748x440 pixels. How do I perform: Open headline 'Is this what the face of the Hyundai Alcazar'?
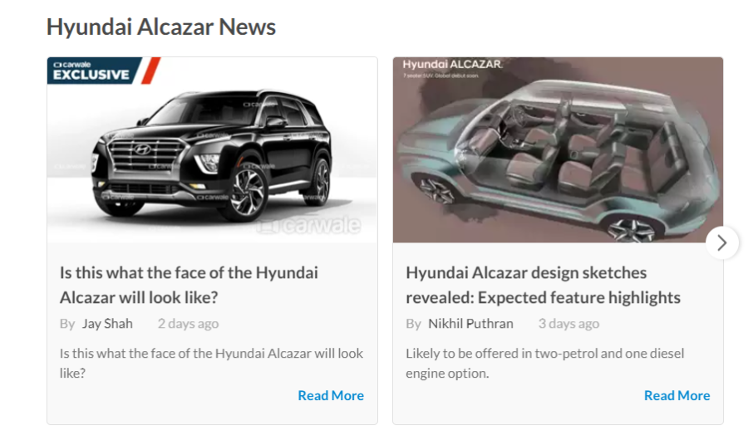pos(189,285)
